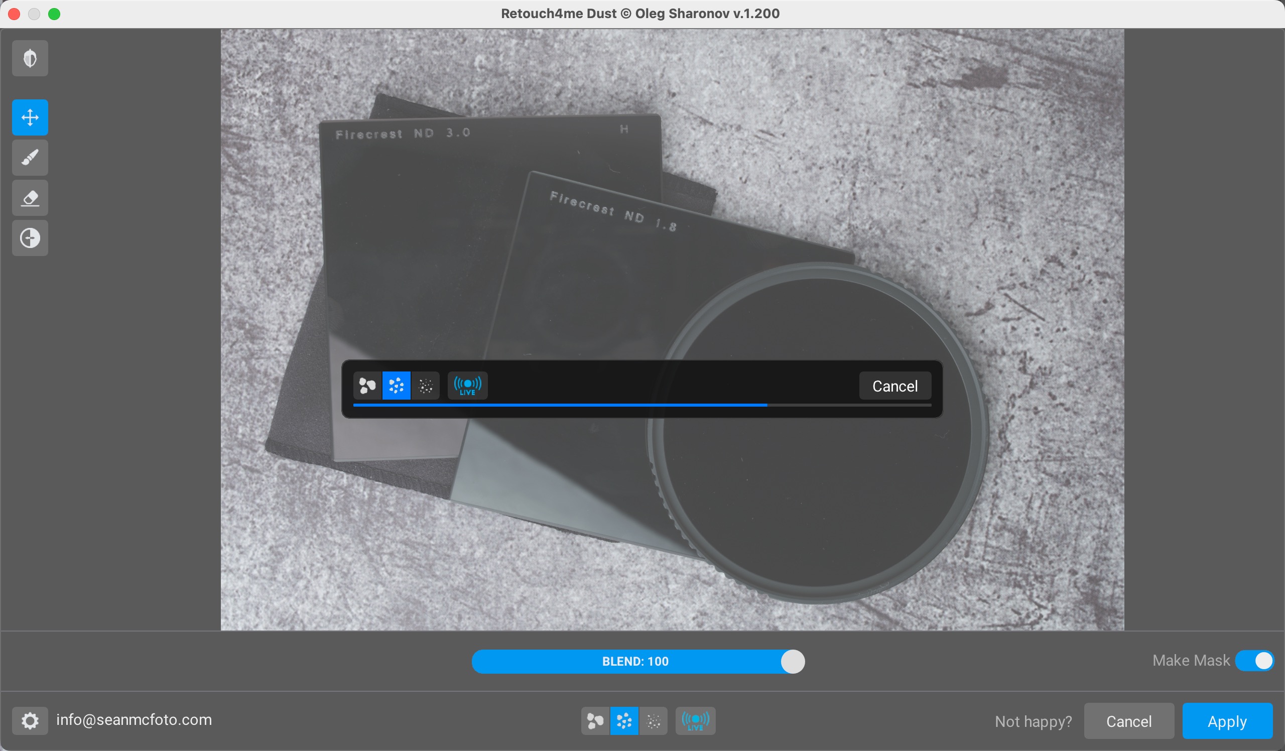Zoom window with green title bar button

[x=54, y=14]
